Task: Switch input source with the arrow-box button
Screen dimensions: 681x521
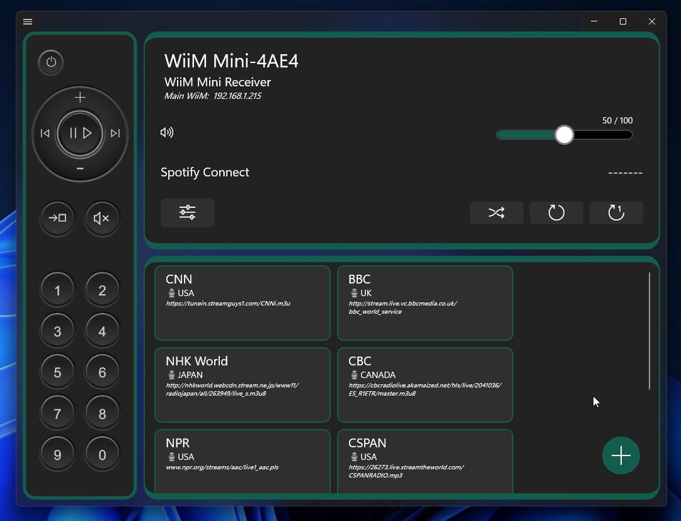Action: pyautogui.click(x=57, y=218)
